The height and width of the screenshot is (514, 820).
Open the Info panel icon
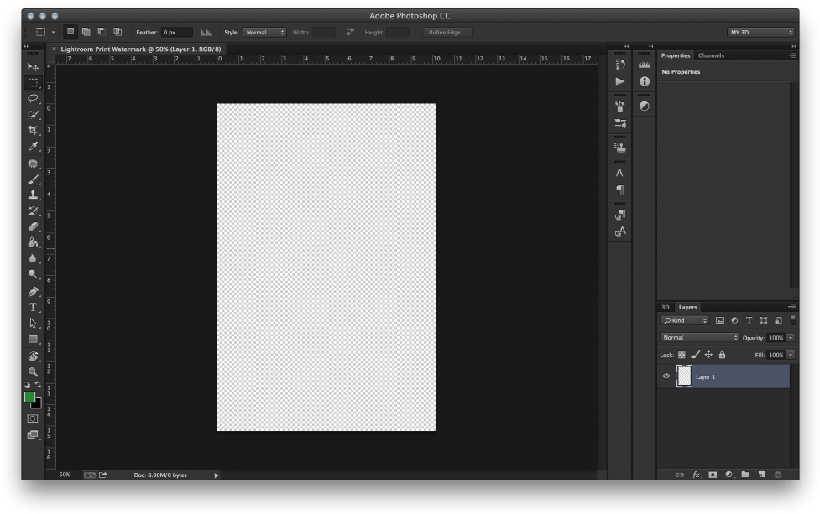(x=645, y=80)
